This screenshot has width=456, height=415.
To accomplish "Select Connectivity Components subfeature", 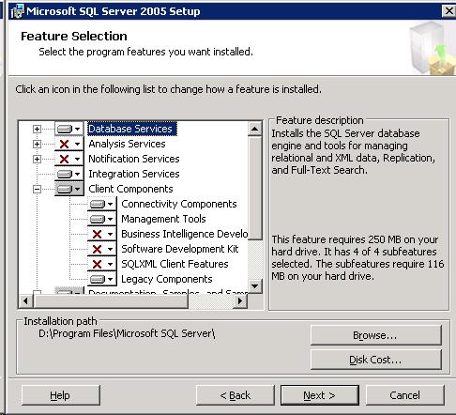I will pos(179,204).
